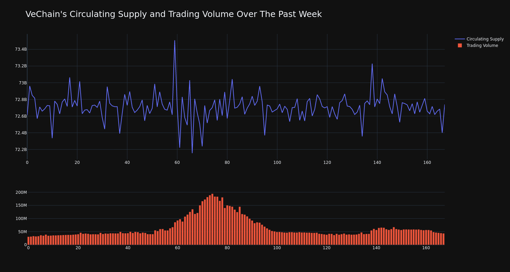
Task: Click the 73.4B y-axis label
Action: pos(21,49)
